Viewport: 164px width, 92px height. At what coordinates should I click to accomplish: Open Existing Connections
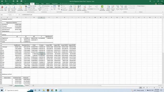click(20, 8)
